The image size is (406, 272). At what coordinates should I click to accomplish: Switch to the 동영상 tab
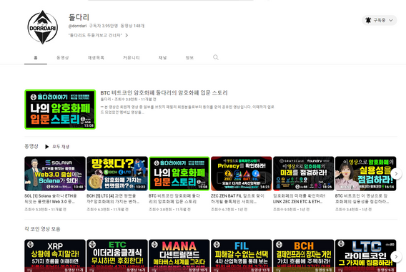pyautogui.click(x=63, y=57)
